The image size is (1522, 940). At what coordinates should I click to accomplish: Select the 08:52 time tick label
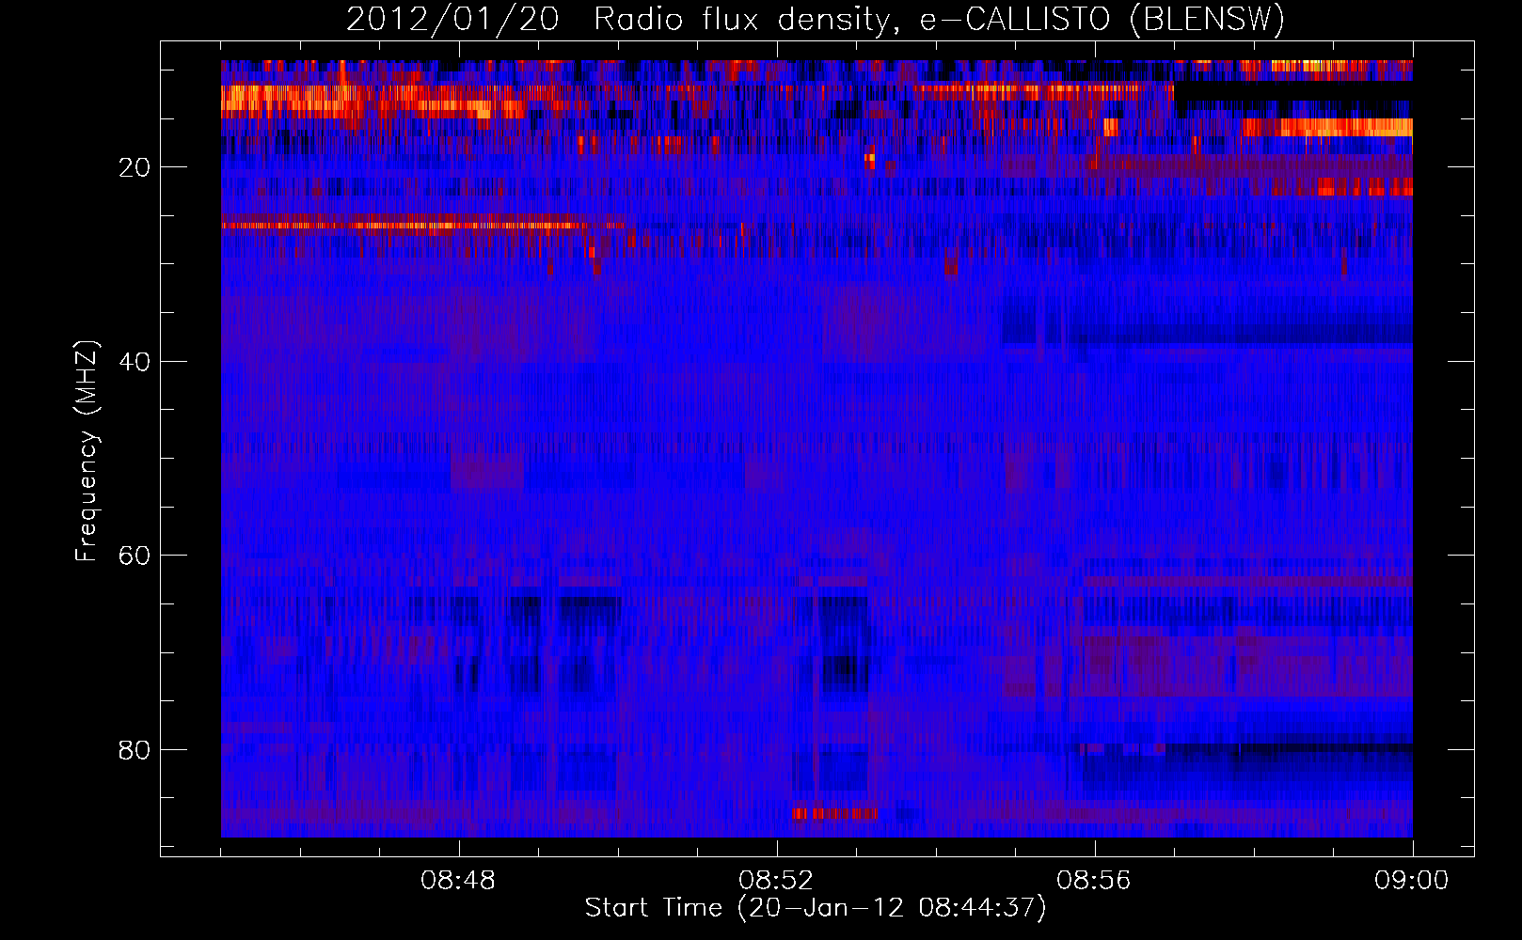[776, 881]
